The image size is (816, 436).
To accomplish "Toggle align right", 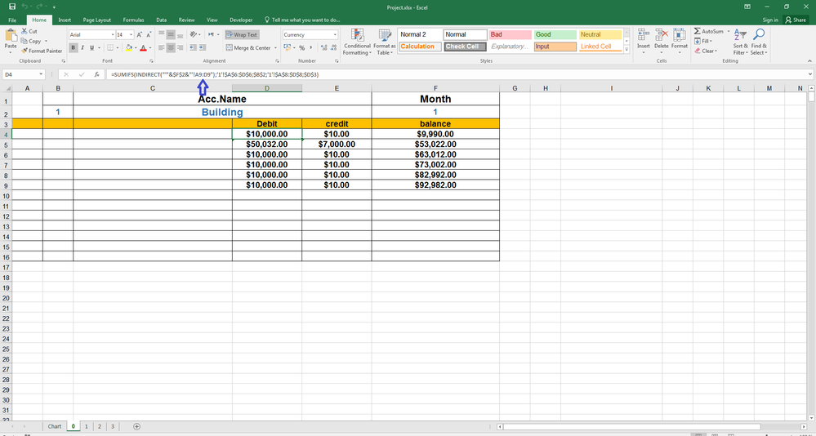I will 180,47.
